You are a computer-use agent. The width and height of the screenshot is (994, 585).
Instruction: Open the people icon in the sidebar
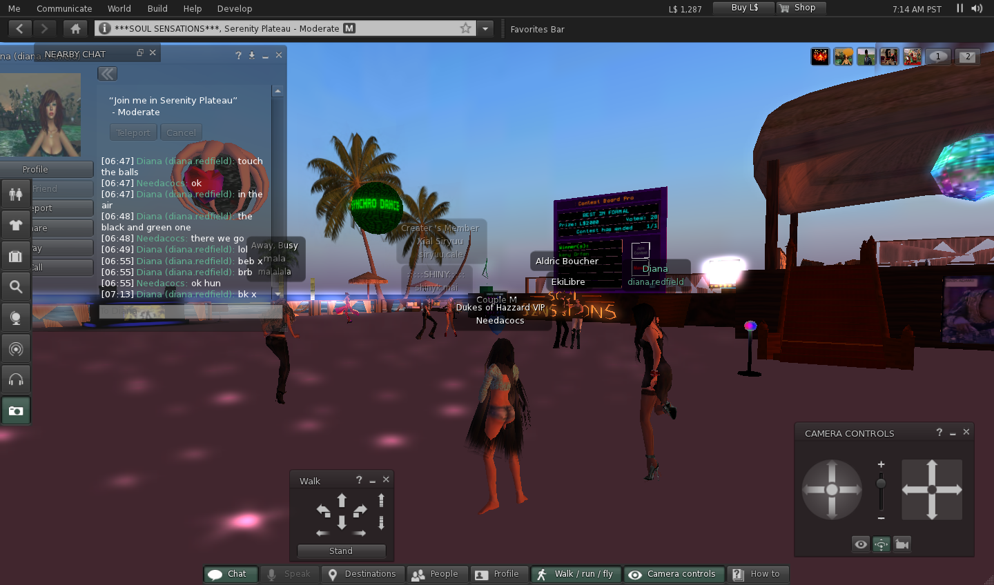[x=16, y=194]
